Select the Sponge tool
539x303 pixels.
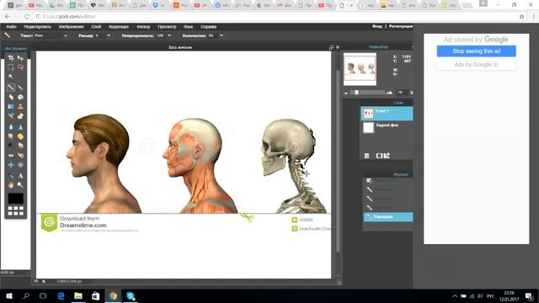click(20, 136)
